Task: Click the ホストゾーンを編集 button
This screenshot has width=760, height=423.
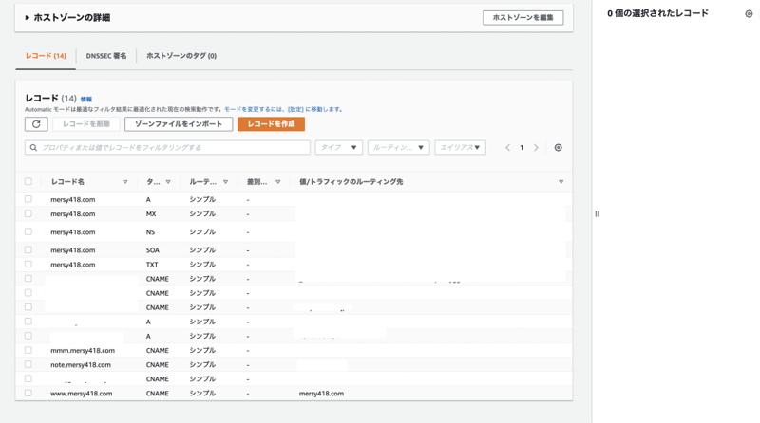Action: tap(522, 18)
